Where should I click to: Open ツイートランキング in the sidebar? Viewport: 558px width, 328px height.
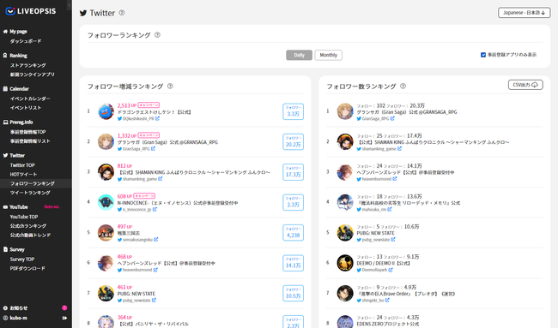click(x=30, y=193)
